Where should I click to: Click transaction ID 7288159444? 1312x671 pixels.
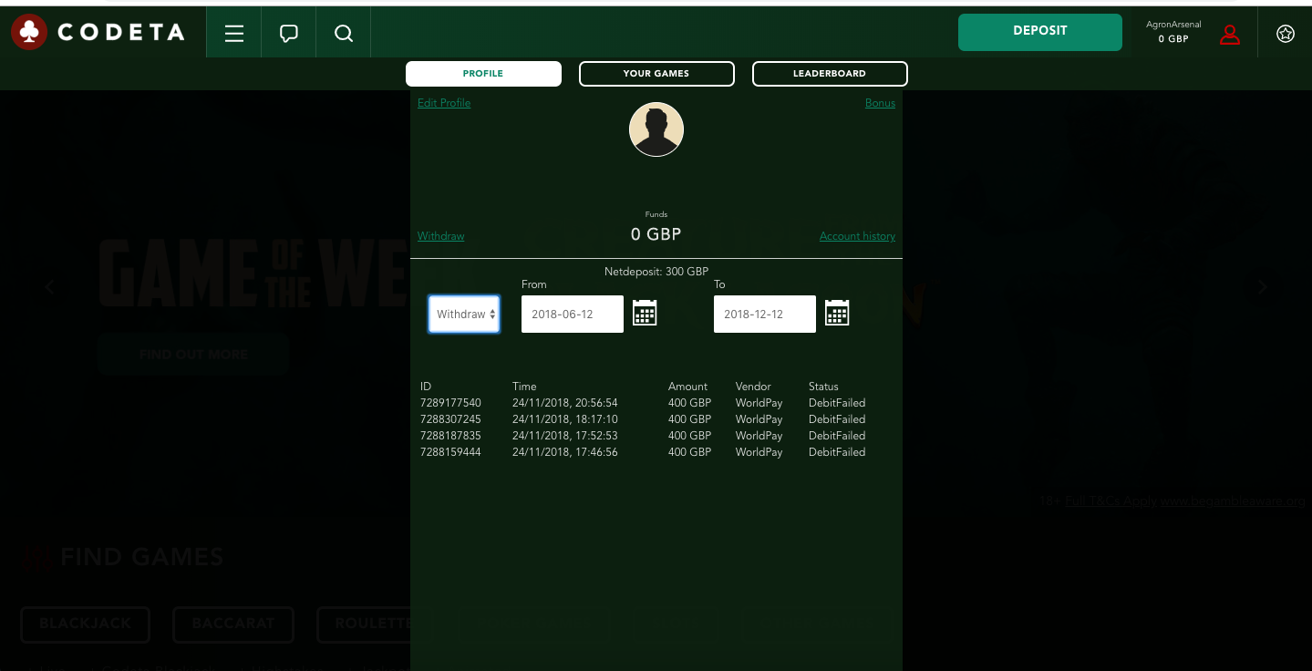450,452
